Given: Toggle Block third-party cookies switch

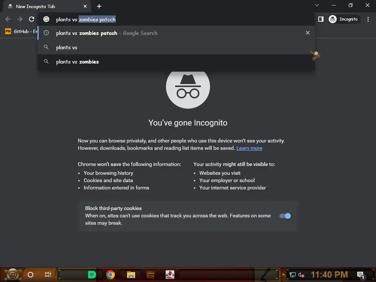Looking at the screenshot, I should pyautogui.click(x=285, y=216).
